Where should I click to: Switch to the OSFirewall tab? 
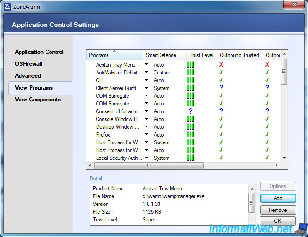[x=29, y=64]
